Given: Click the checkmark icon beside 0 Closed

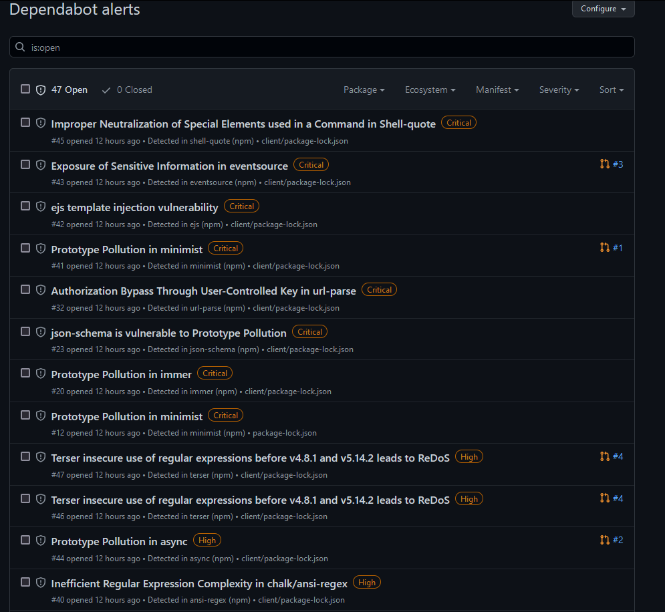Looking at the screenshot, I should (106, 90).
